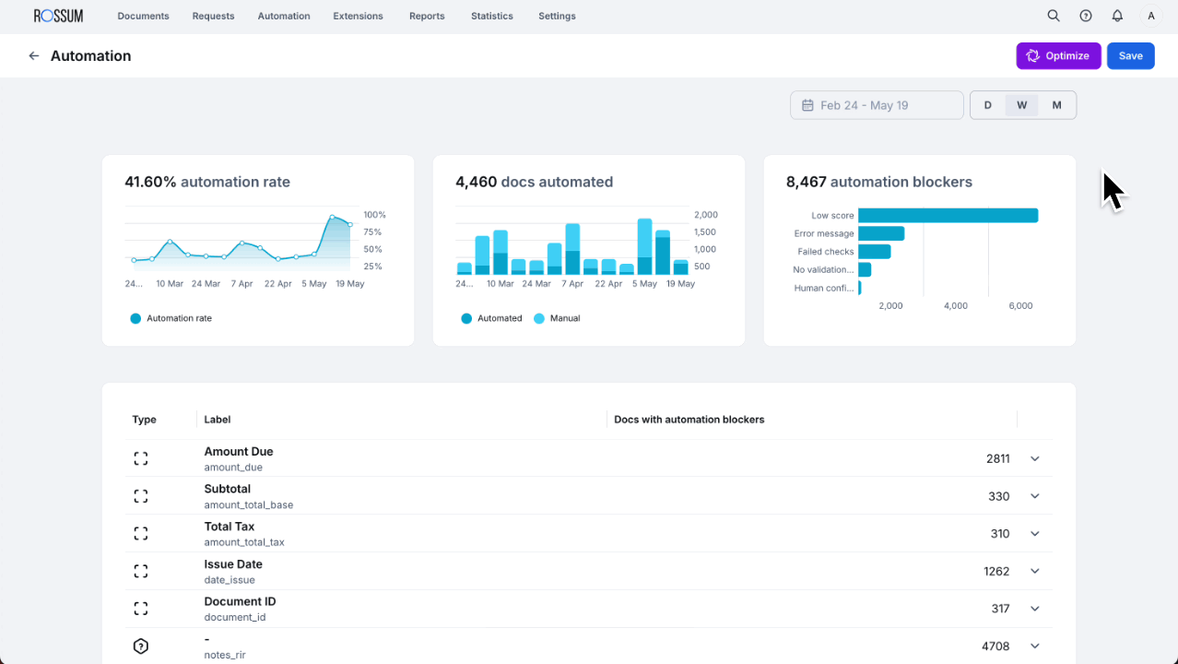Click the Rossum logo

[58, 15]
